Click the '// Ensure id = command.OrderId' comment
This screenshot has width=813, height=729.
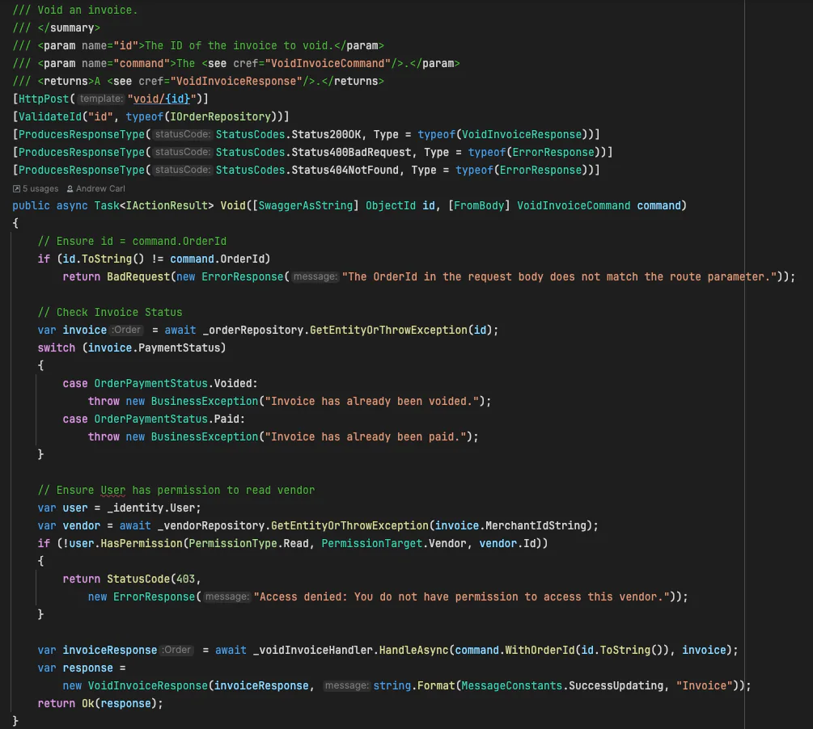coord(132,241)
